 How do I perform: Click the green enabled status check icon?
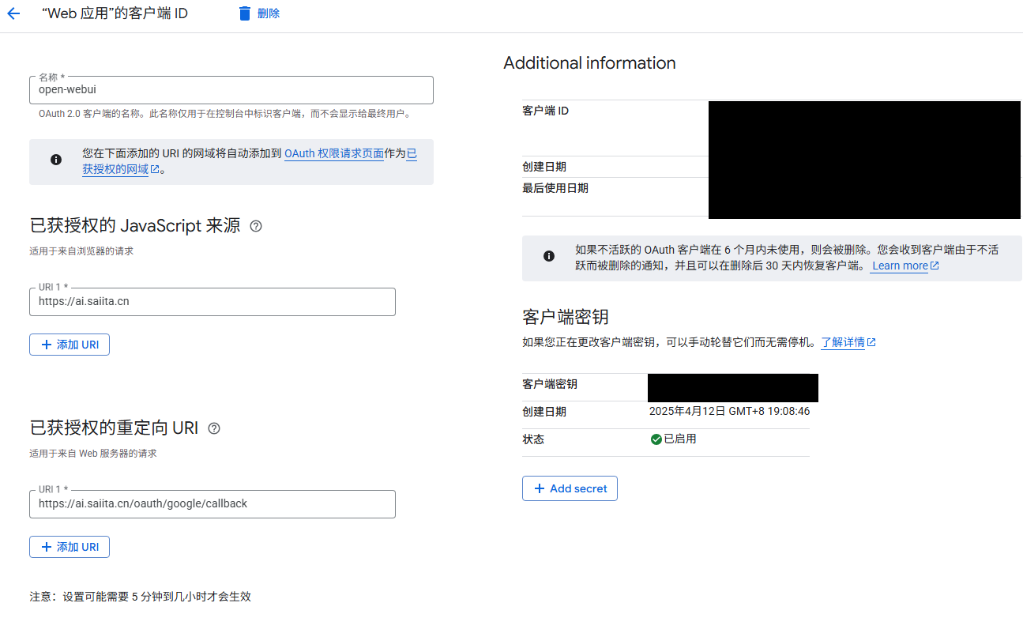pyautogui.click(x=656, y=439)
